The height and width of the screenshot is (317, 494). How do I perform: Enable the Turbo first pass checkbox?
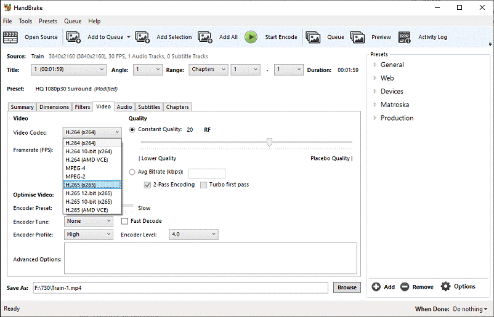pos(203,185)
